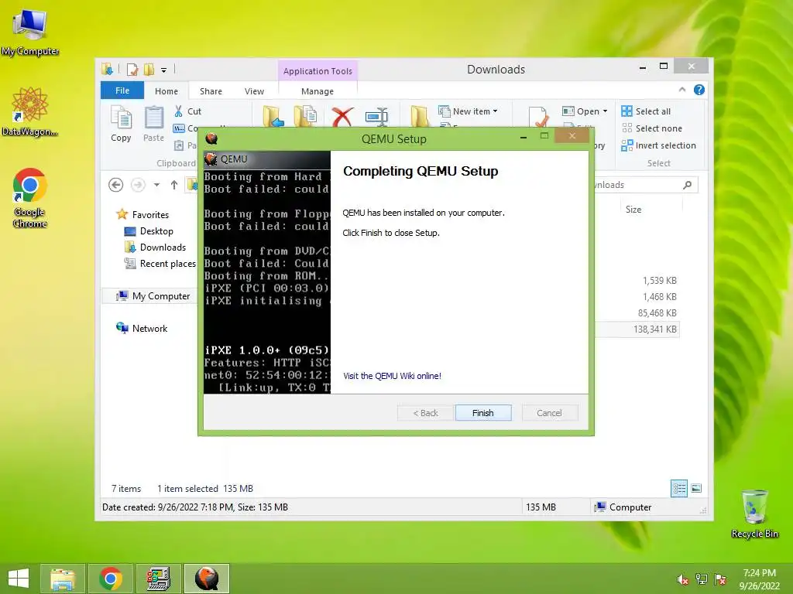The width and height of the screenshot is (793, 594).
Task: Switch to Large icons view in status bar
Action: [x=696, y=488]
